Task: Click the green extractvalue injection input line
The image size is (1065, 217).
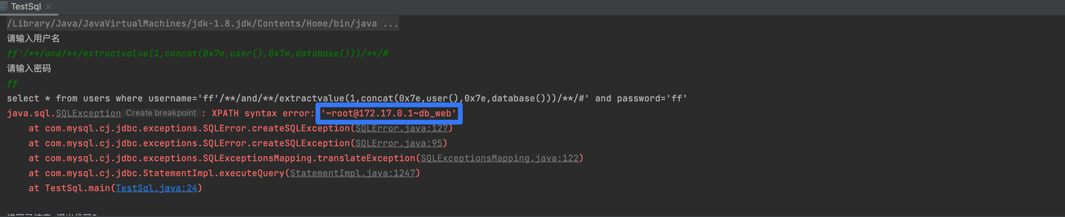Action: pos(197,53)
